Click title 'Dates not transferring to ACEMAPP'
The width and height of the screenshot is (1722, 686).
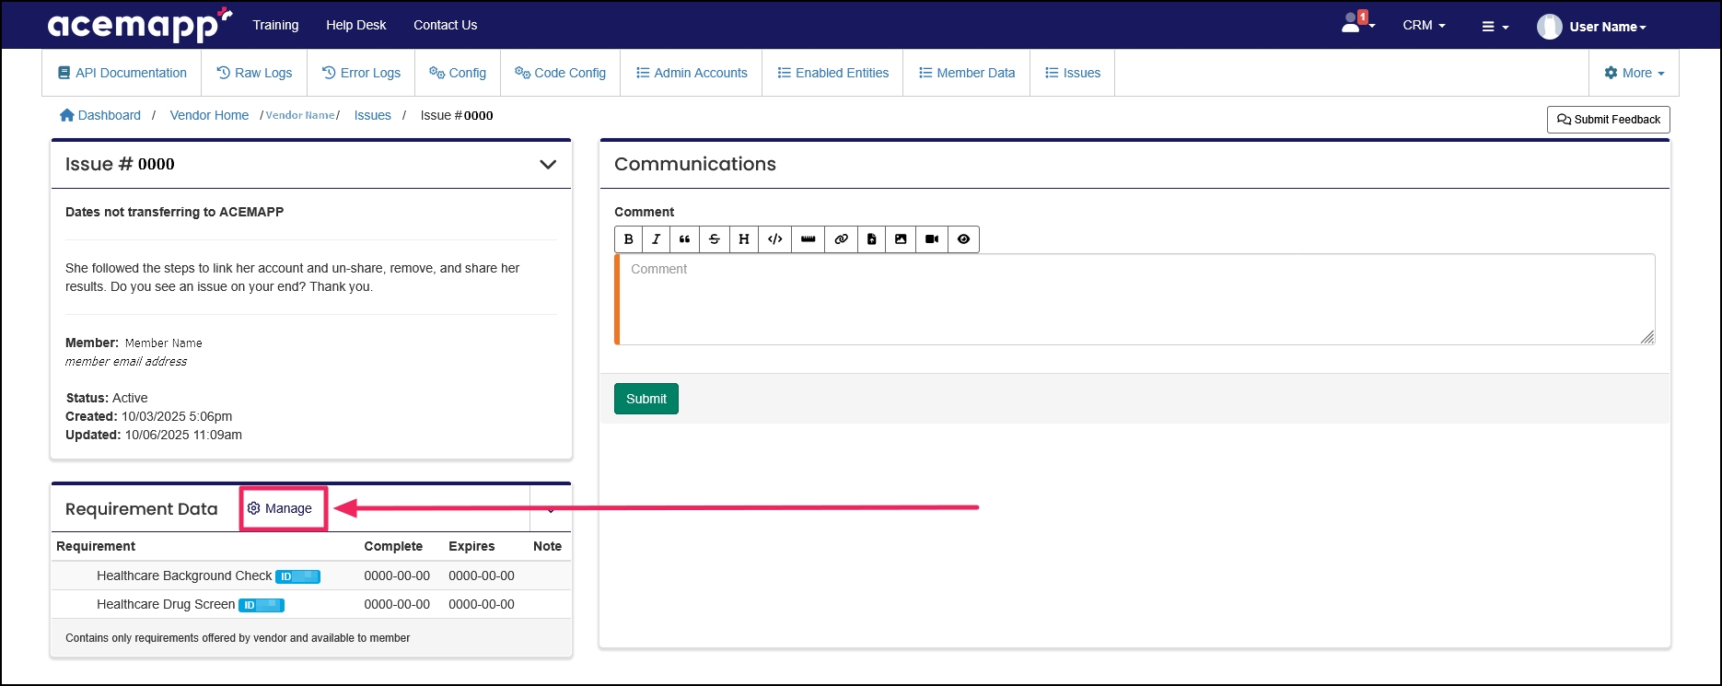(174, 212)
